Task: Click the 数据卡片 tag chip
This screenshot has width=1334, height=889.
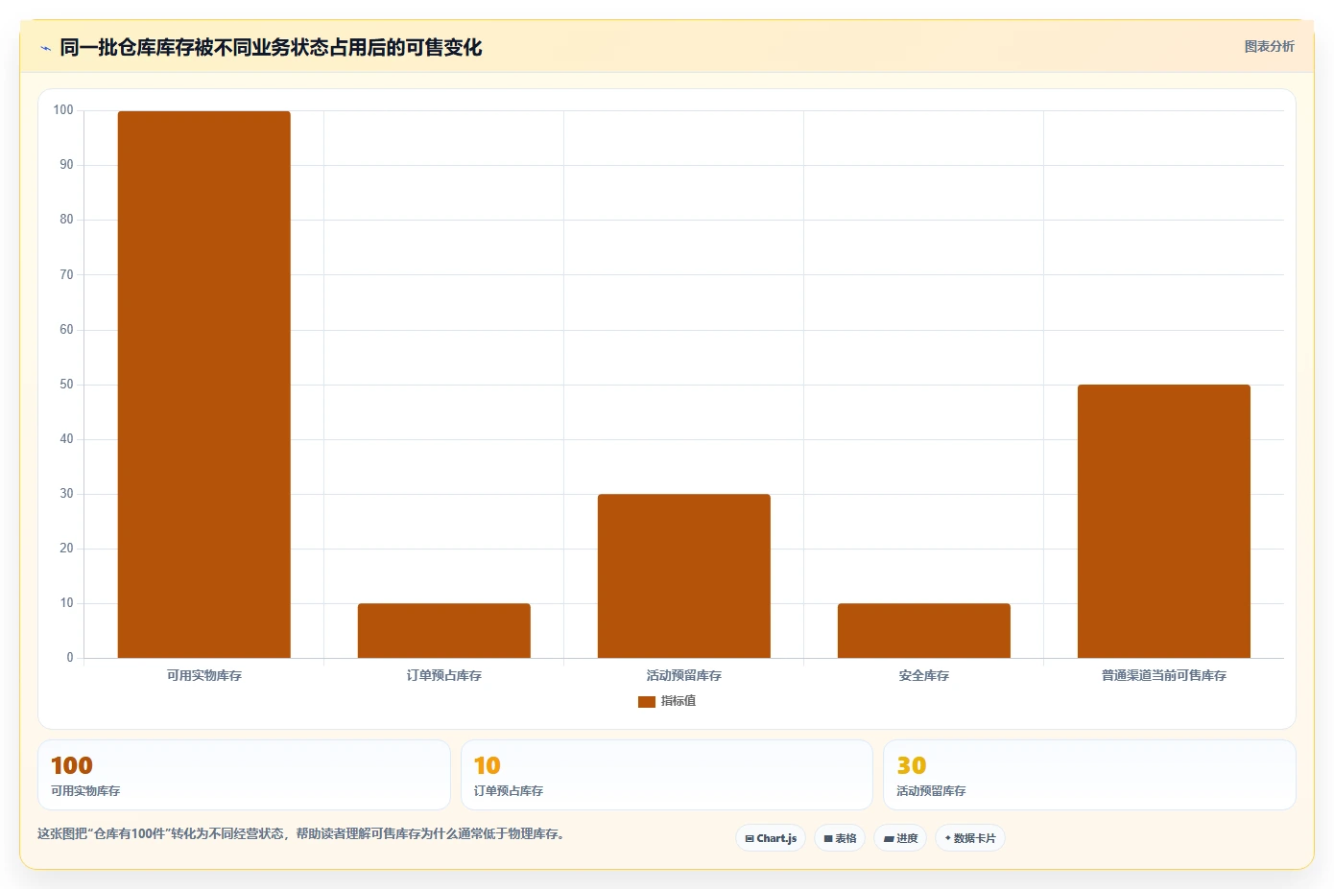Action: click(x=969, y=838)
